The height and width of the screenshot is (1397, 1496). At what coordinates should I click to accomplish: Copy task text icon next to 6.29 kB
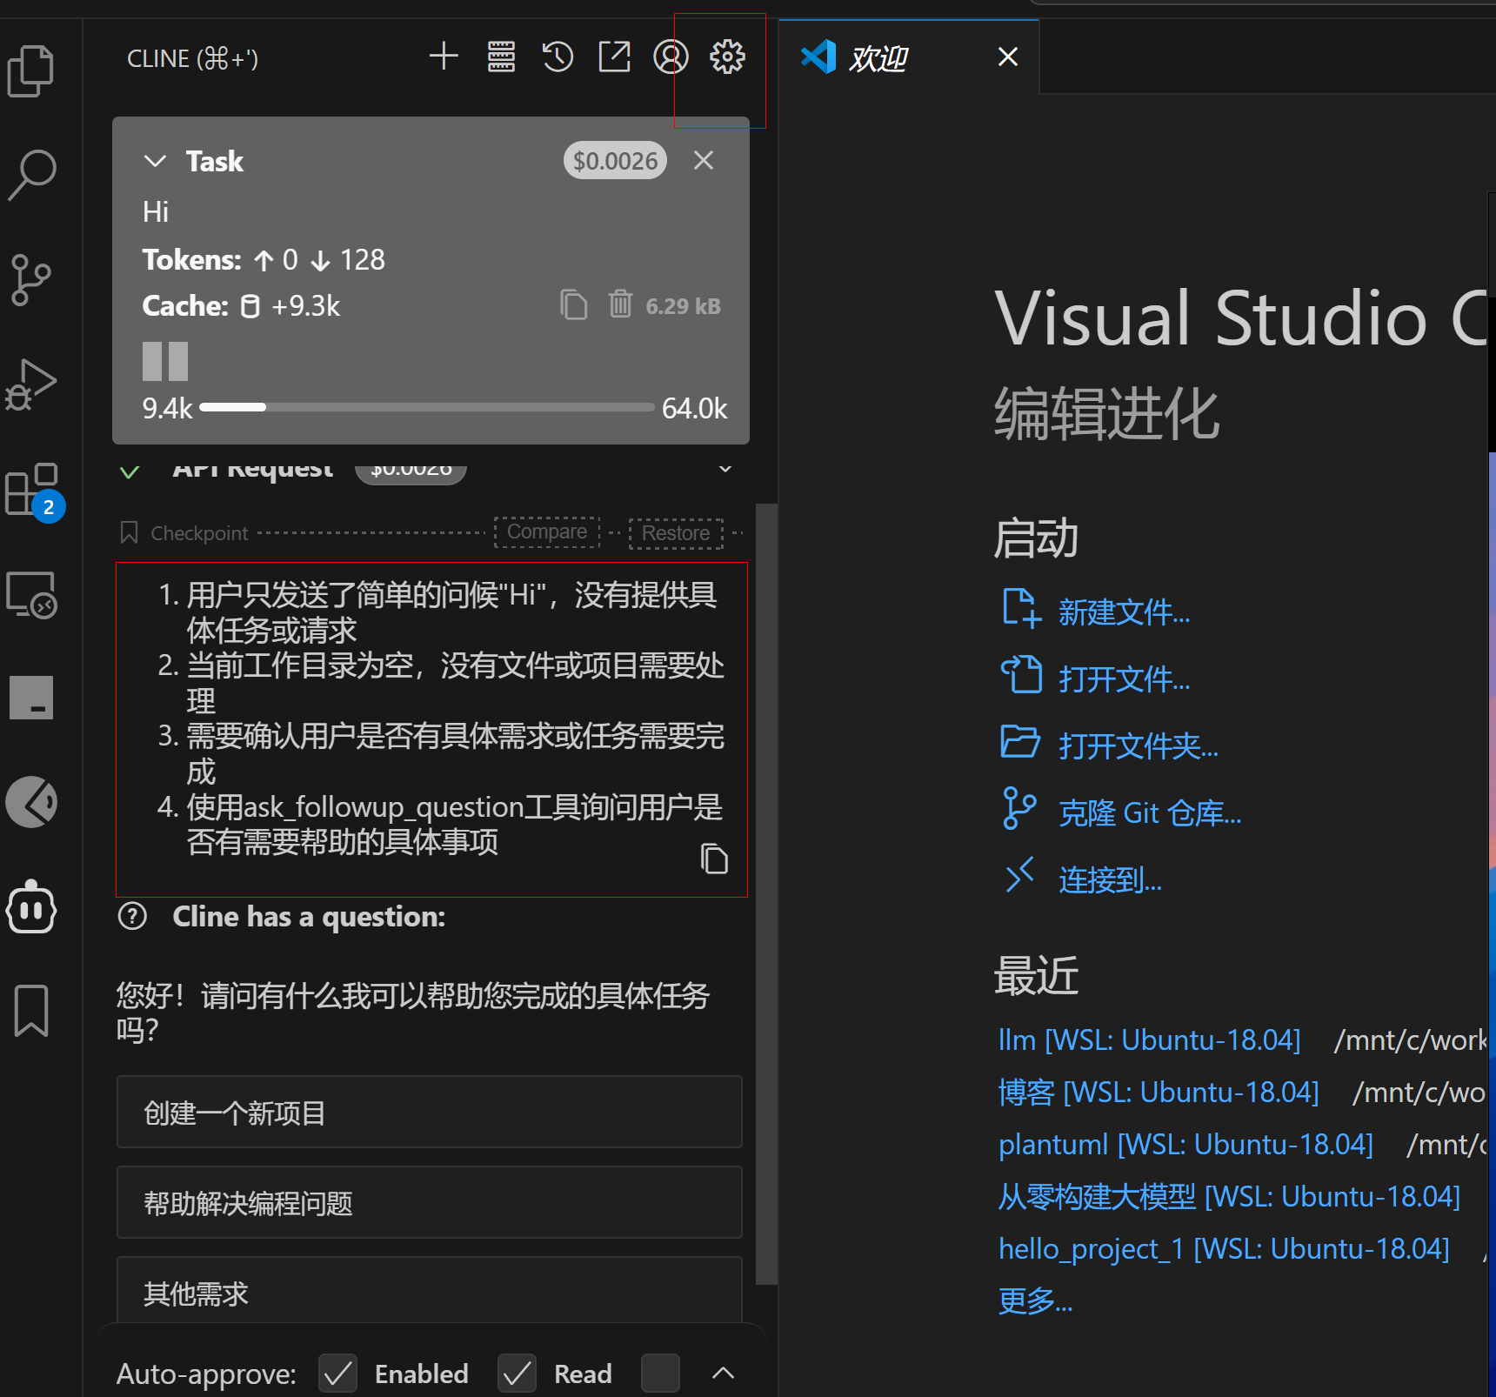point(573,305)
